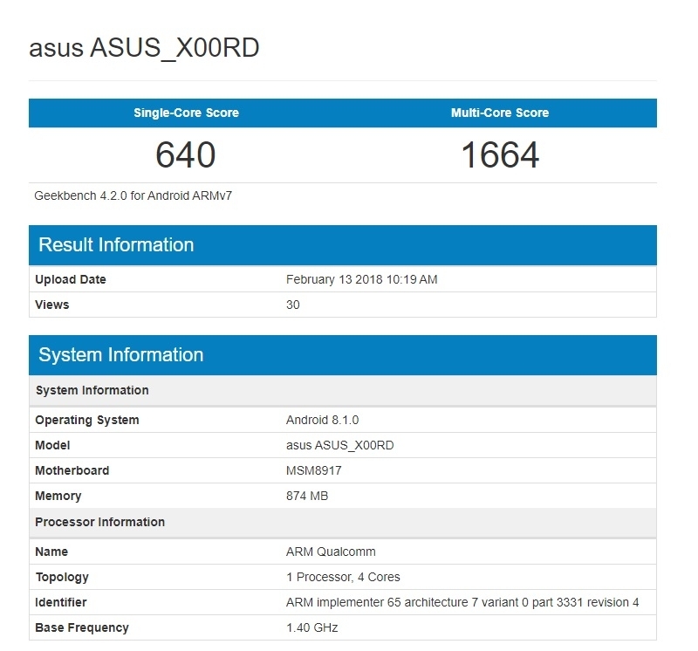The width and height of the screenshot is (698, 651).
Task: Click the Views count value 30
Action: tap(293, 305)
